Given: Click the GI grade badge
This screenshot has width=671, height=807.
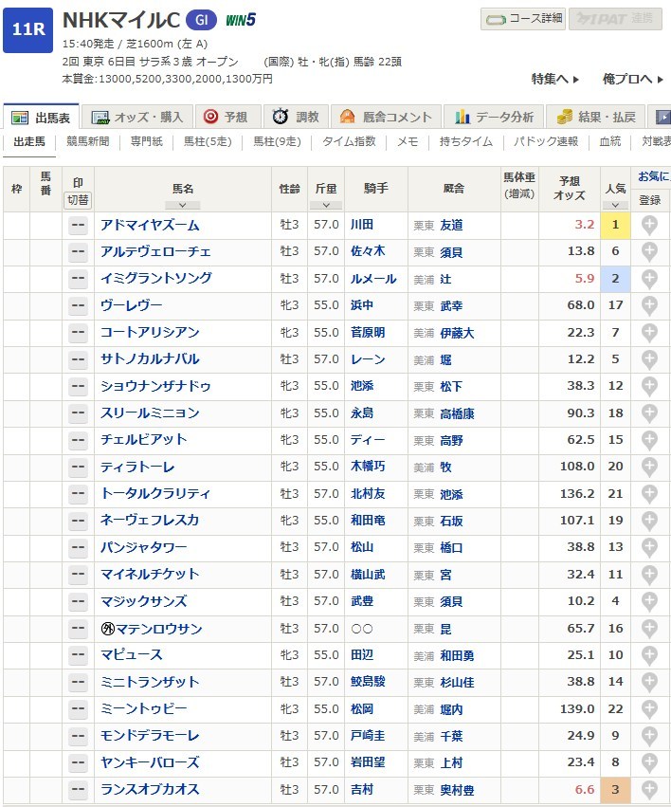Looking at the screenshot, I should pos(201,20).
